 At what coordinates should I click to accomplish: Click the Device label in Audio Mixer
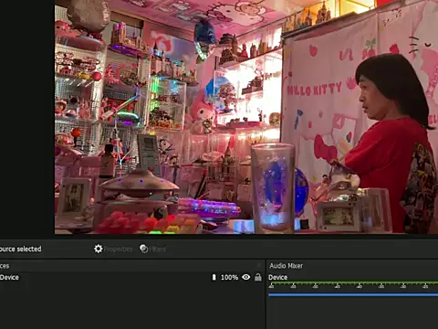click(277, 277)
